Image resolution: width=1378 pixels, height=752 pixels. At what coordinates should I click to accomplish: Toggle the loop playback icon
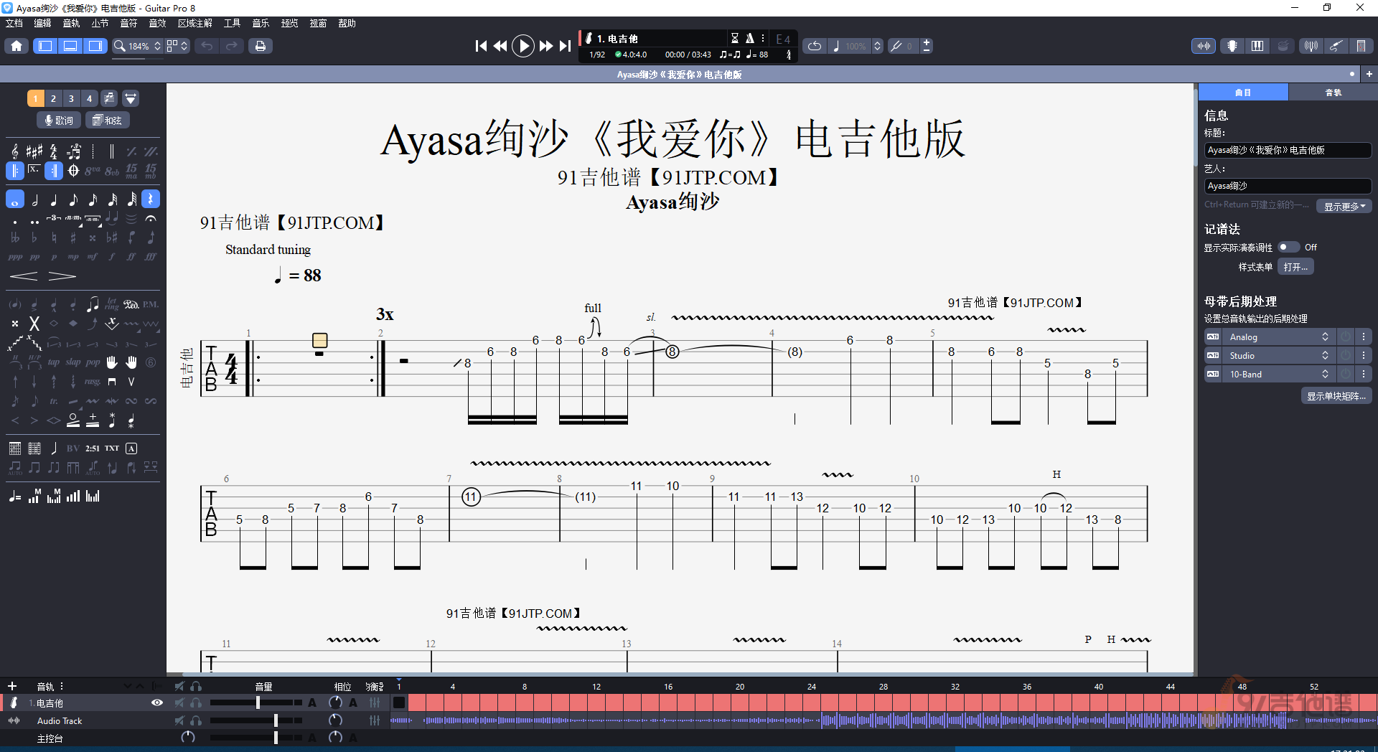815,46
